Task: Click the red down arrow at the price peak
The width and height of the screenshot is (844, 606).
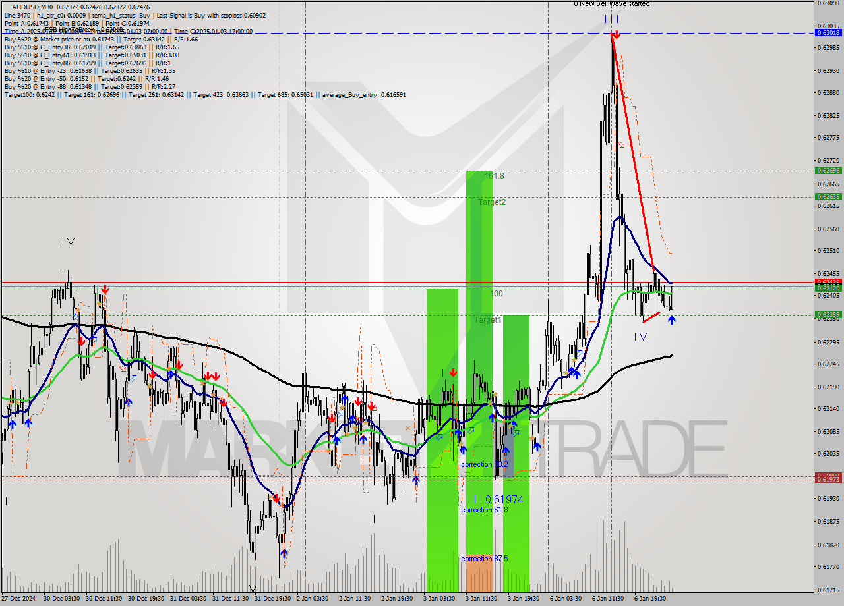Action: (x=615, y=35)
